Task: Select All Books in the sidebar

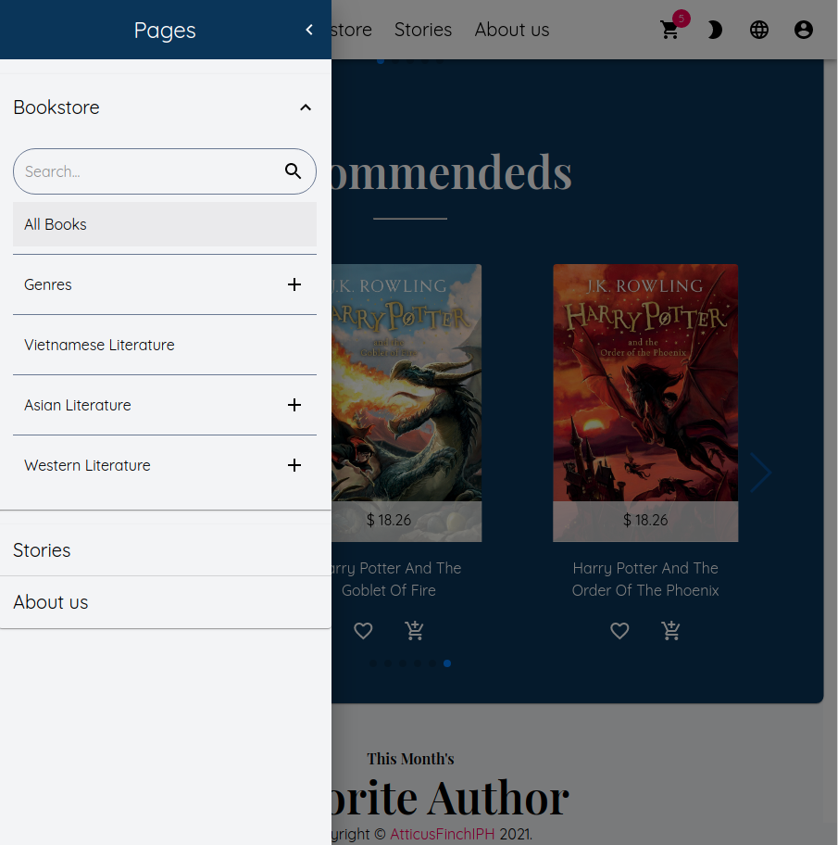Action: [x=55, y=224]
